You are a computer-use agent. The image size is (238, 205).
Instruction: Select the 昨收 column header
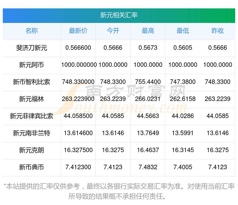tap(218, 31)
